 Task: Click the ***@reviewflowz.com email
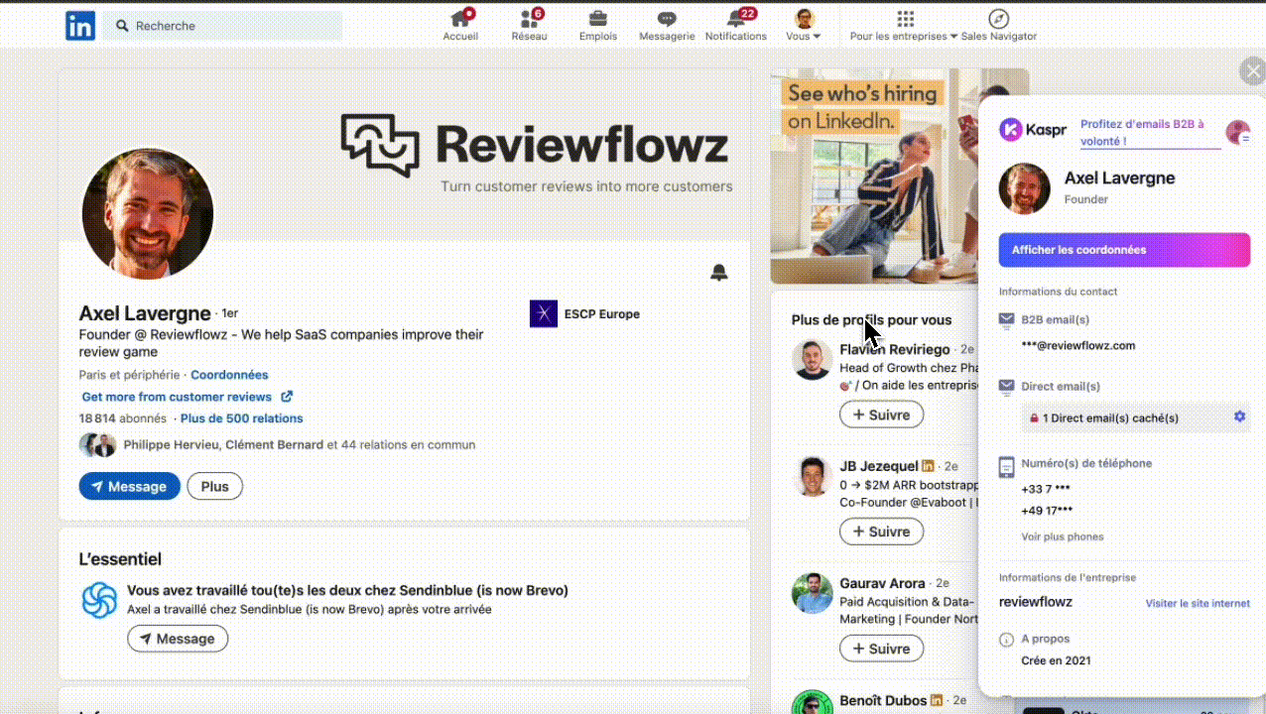(1077, 346)
